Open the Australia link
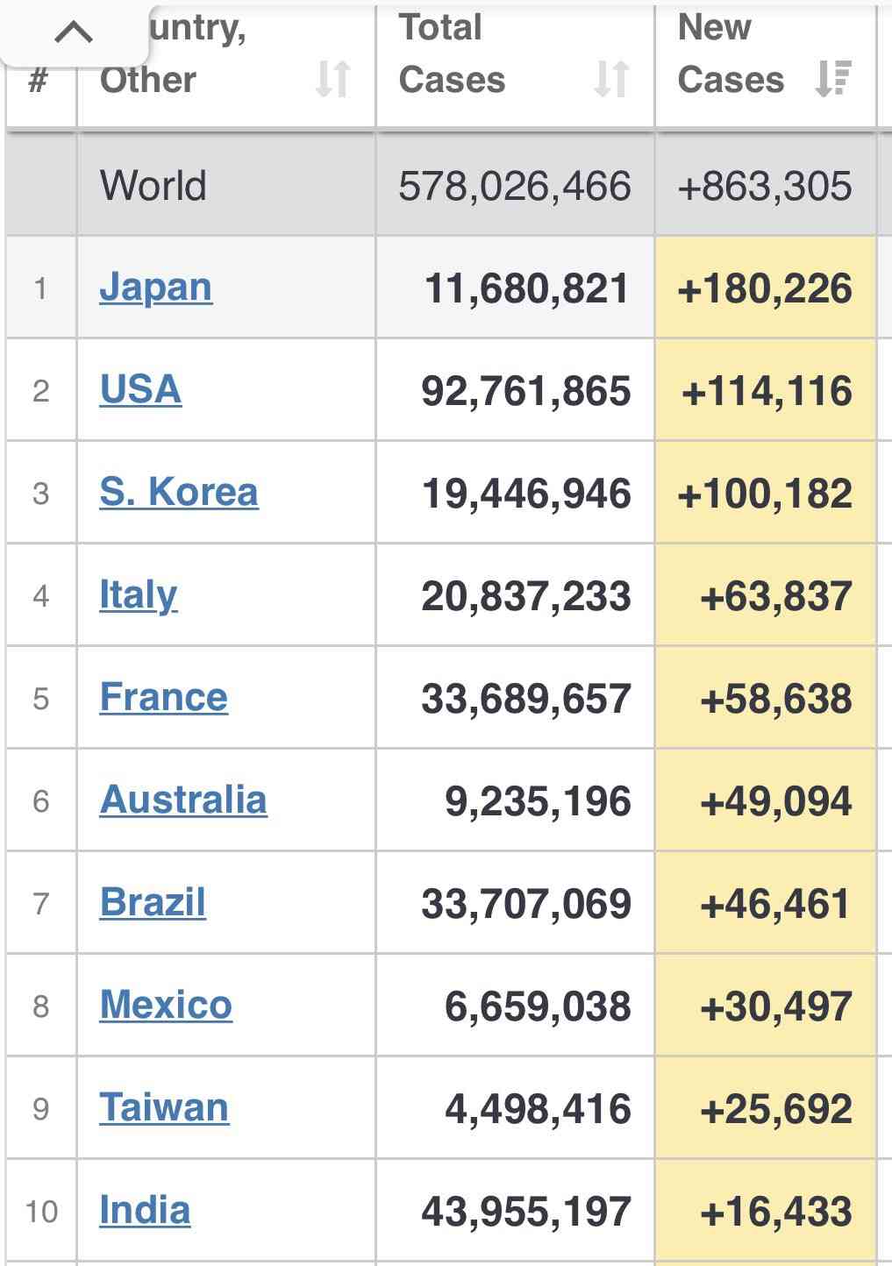The width and height of the screenshot is (892, 1266). [183, 800]
